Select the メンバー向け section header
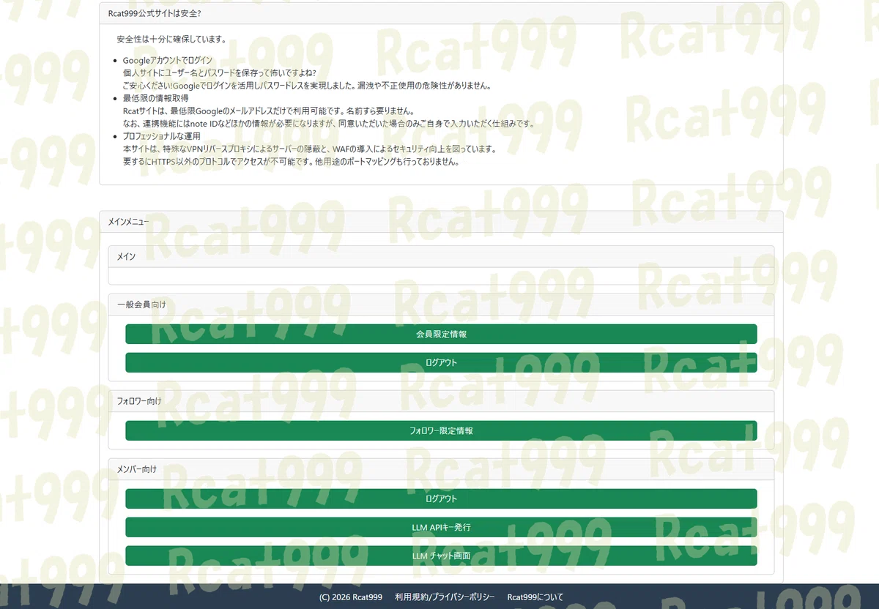The image size is (879, 609). [441, 469]
